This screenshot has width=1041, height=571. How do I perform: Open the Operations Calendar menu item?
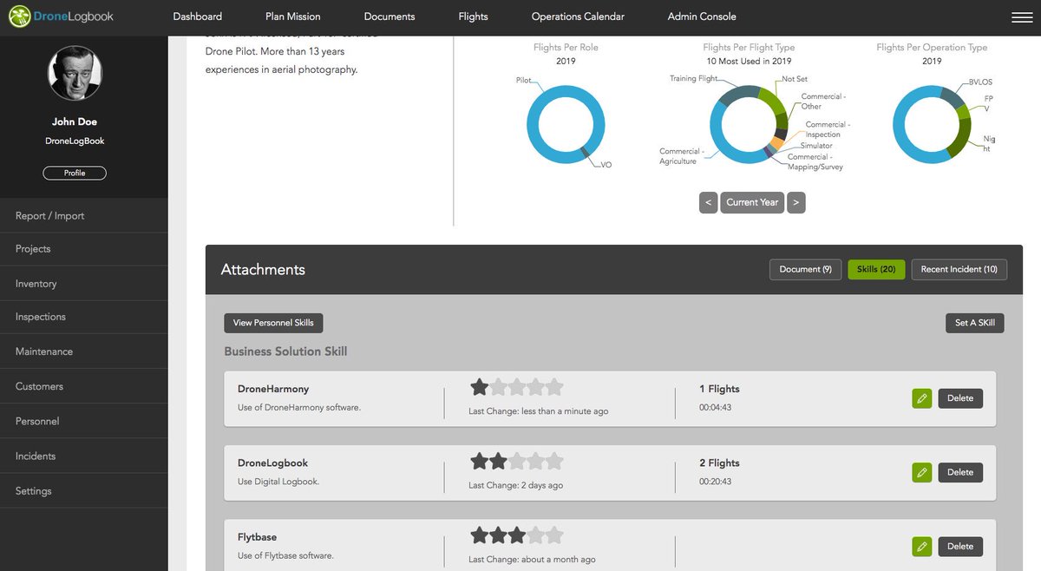[578, 16]
